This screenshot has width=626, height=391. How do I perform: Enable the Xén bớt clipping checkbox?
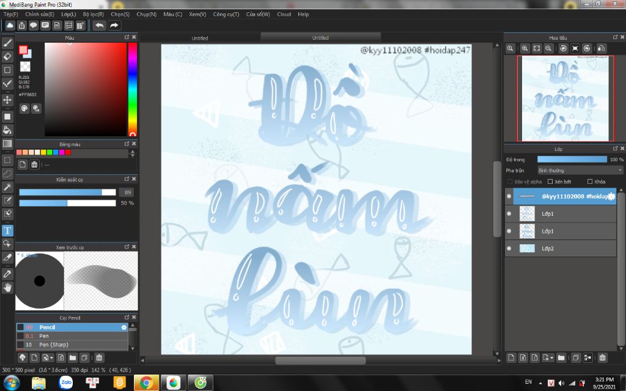click(x=550, y=181)
